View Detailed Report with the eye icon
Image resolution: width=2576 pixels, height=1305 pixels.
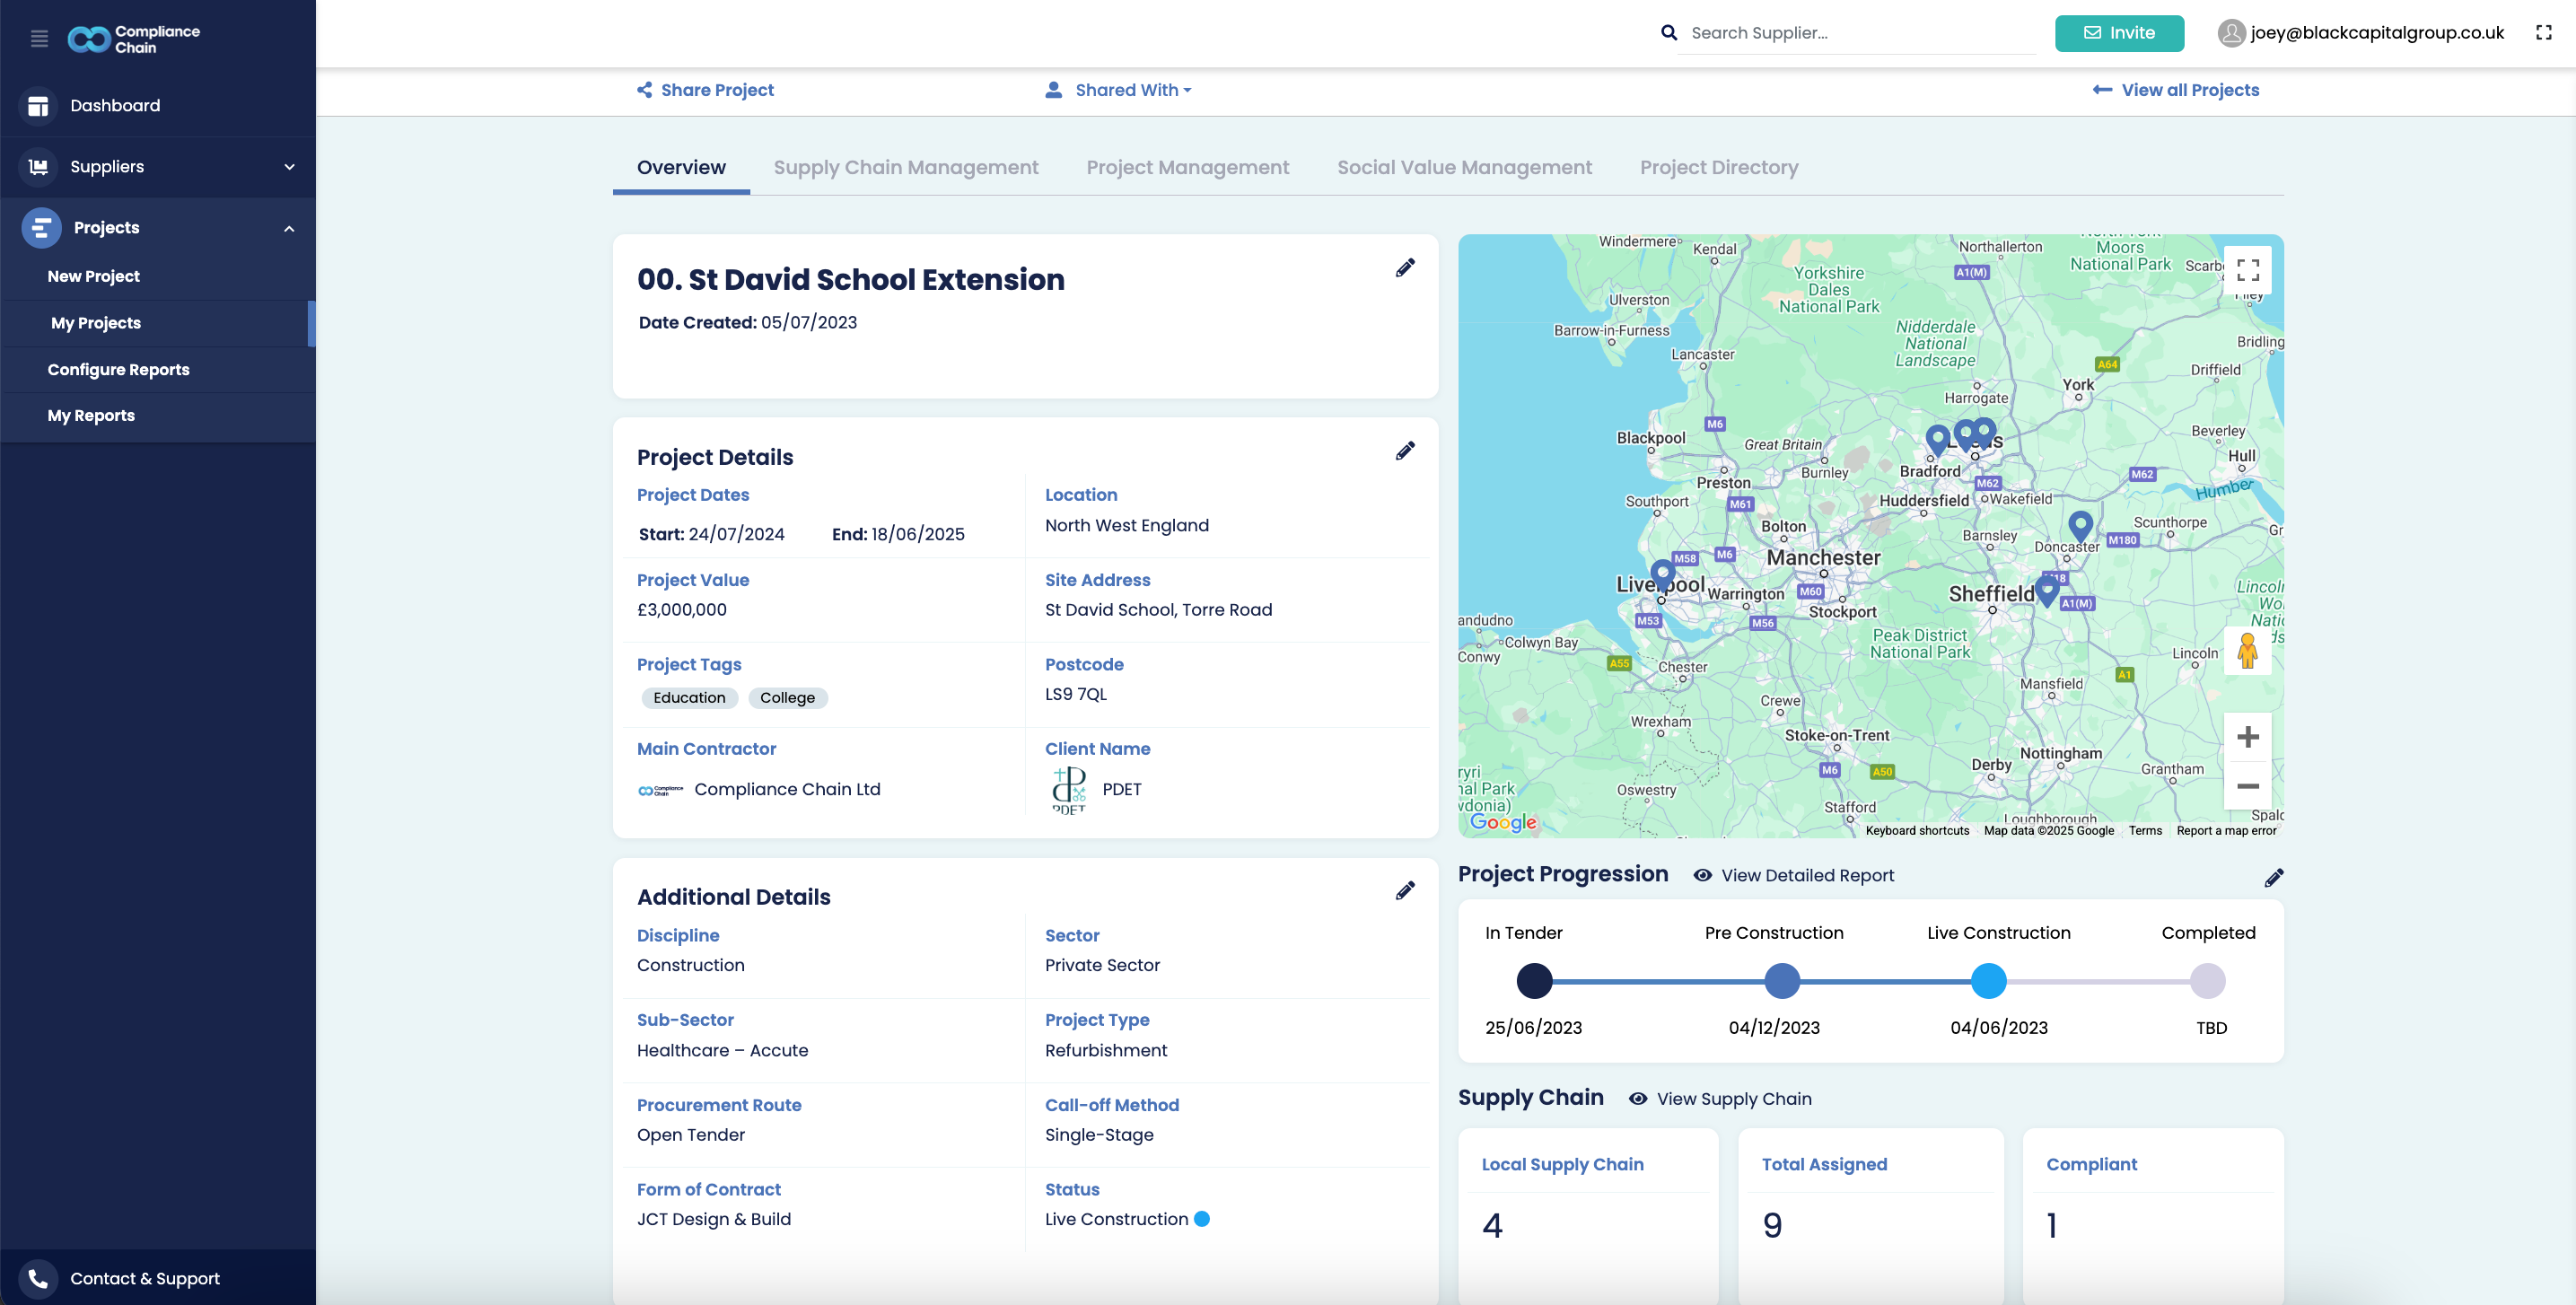pos(1794,875)
